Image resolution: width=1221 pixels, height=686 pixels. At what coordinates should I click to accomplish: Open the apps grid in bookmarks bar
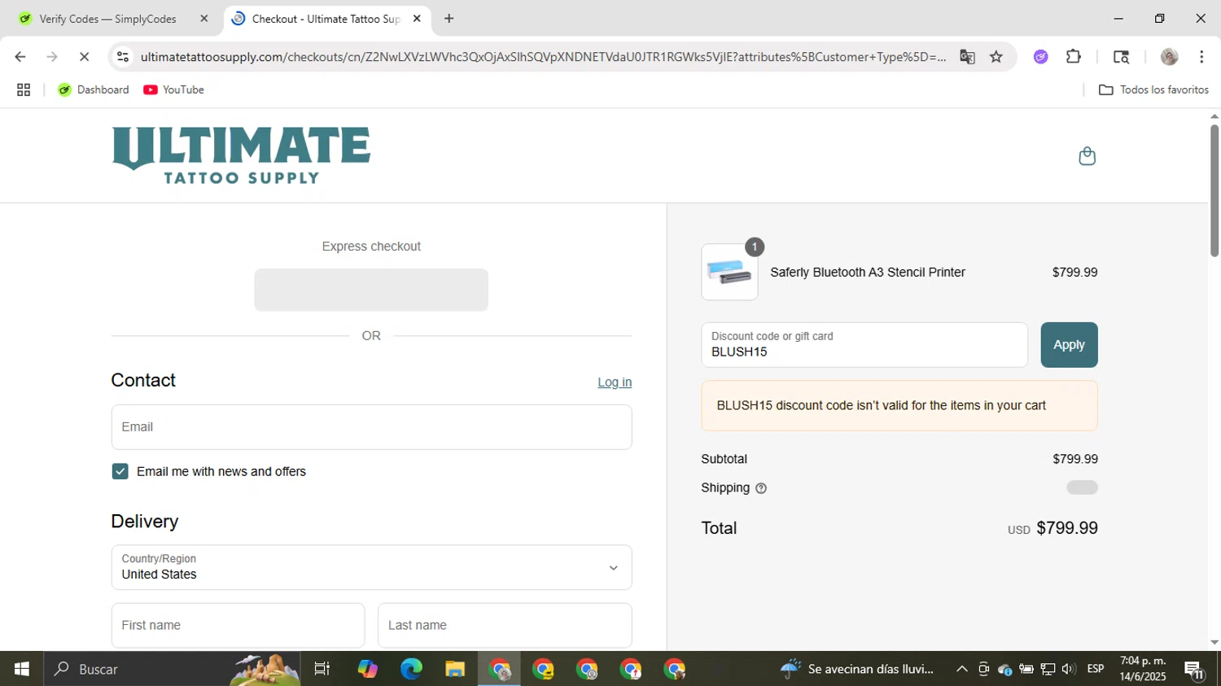24,90
